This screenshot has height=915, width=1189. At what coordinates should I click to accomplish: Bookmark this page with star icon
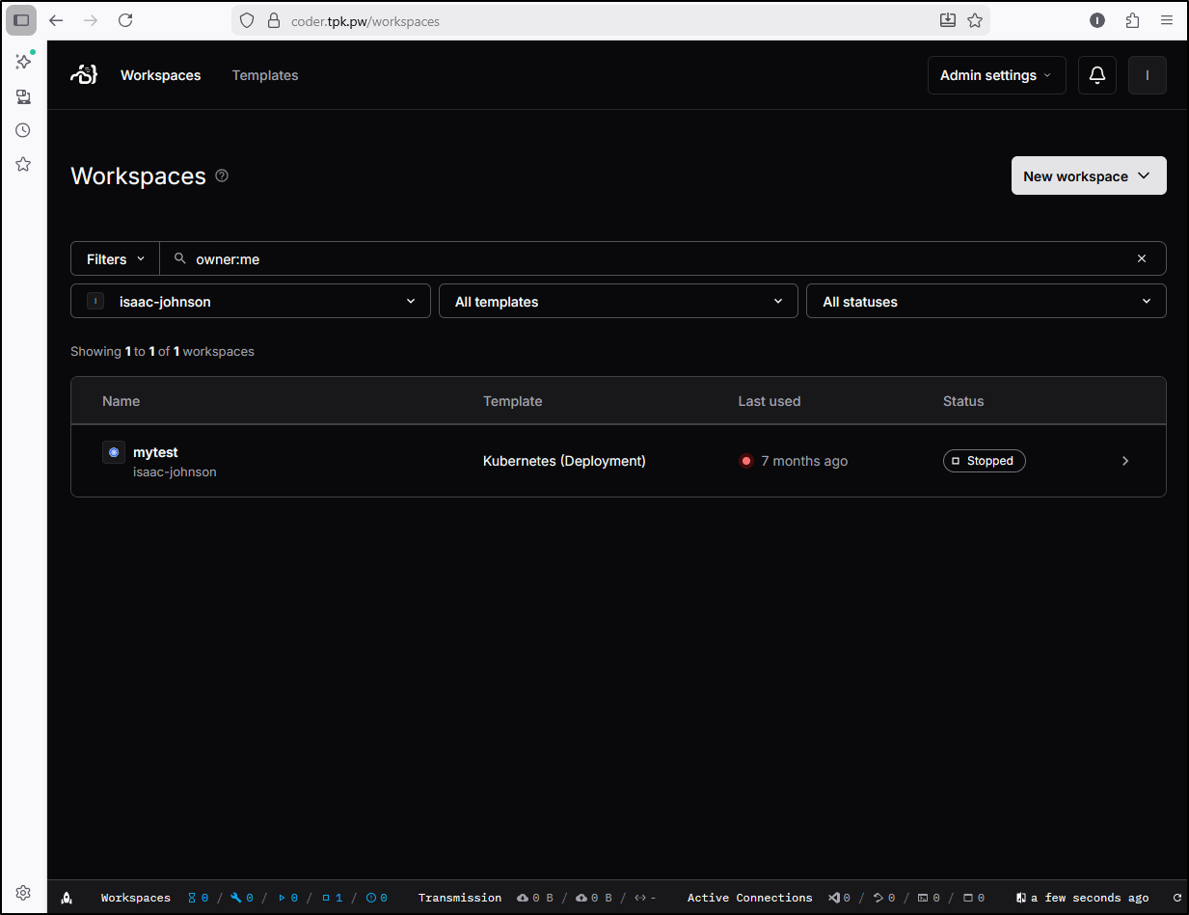tap(975, 20)
